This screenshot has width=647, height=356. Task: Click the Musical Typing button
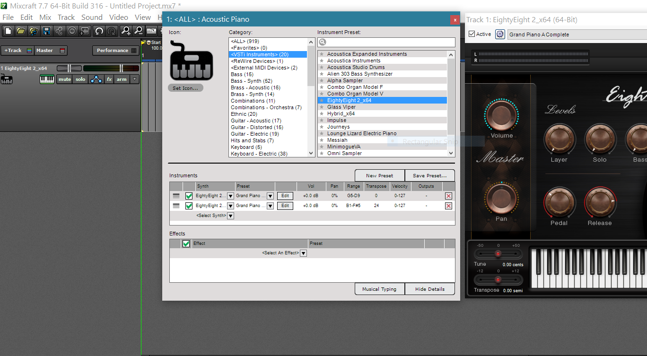pos(379,289)
